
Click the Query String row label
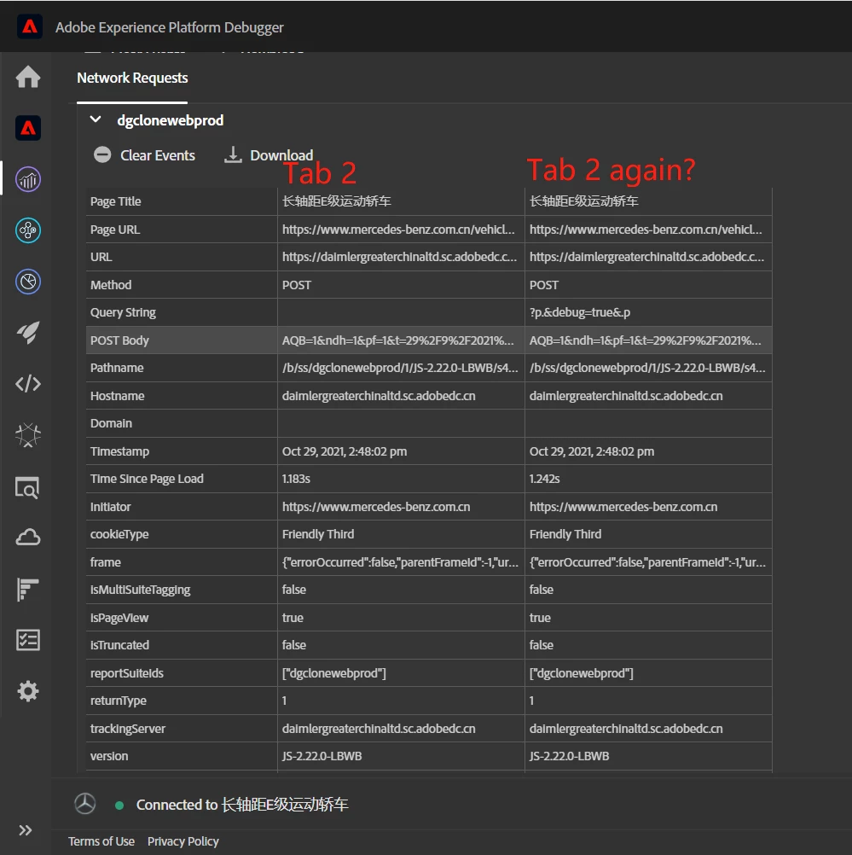tap(123, 312)
